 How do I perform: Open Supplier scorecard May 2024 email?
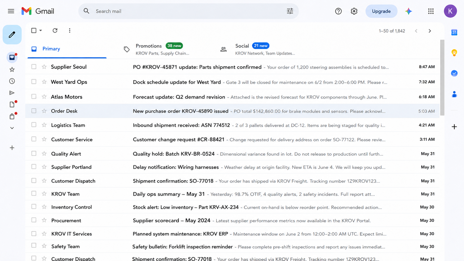pyautogui.click(x=232, y=220)
